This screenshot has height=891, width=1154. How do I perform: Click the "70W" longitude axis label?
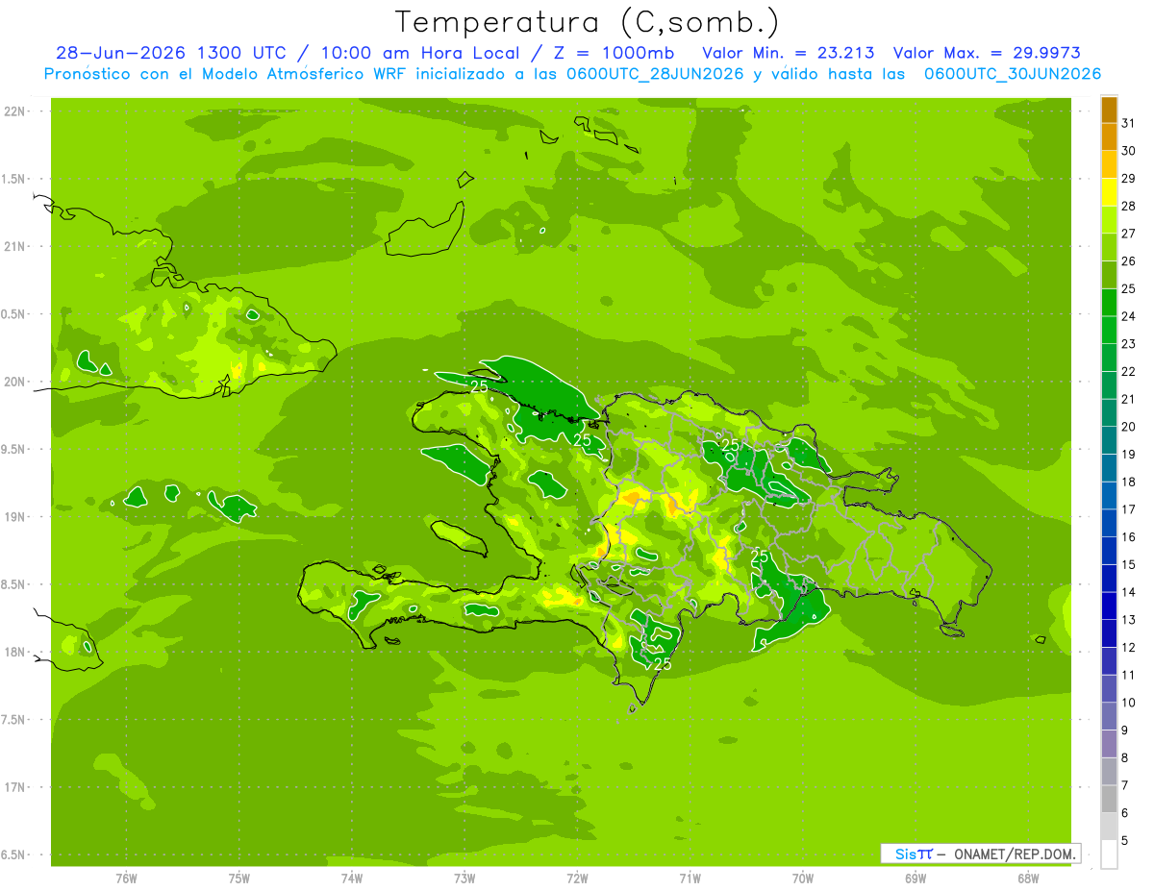coord(802,878)
